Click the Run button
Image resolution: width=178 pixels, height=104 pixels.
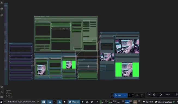coord(118,95)
